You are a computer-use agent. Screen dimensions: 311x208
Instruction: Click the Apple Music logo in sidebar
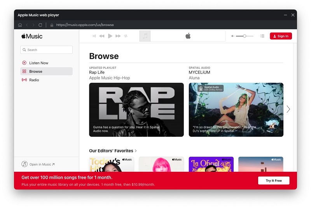32,36
